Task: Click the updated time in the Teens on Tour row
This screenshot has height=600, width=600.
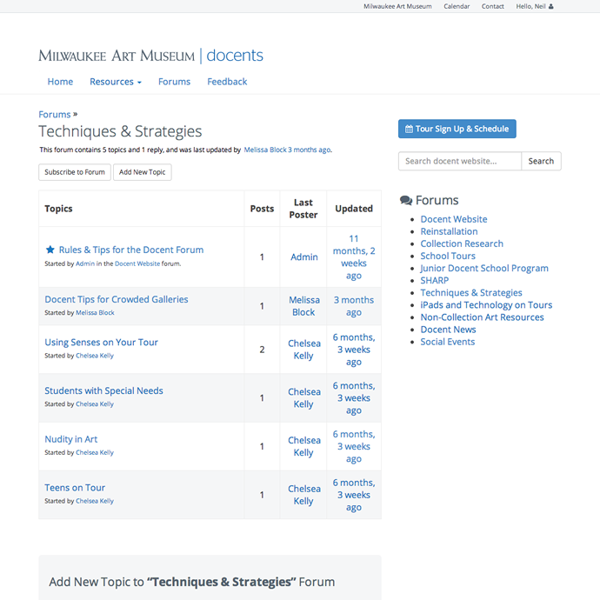Action: [354, 495]
